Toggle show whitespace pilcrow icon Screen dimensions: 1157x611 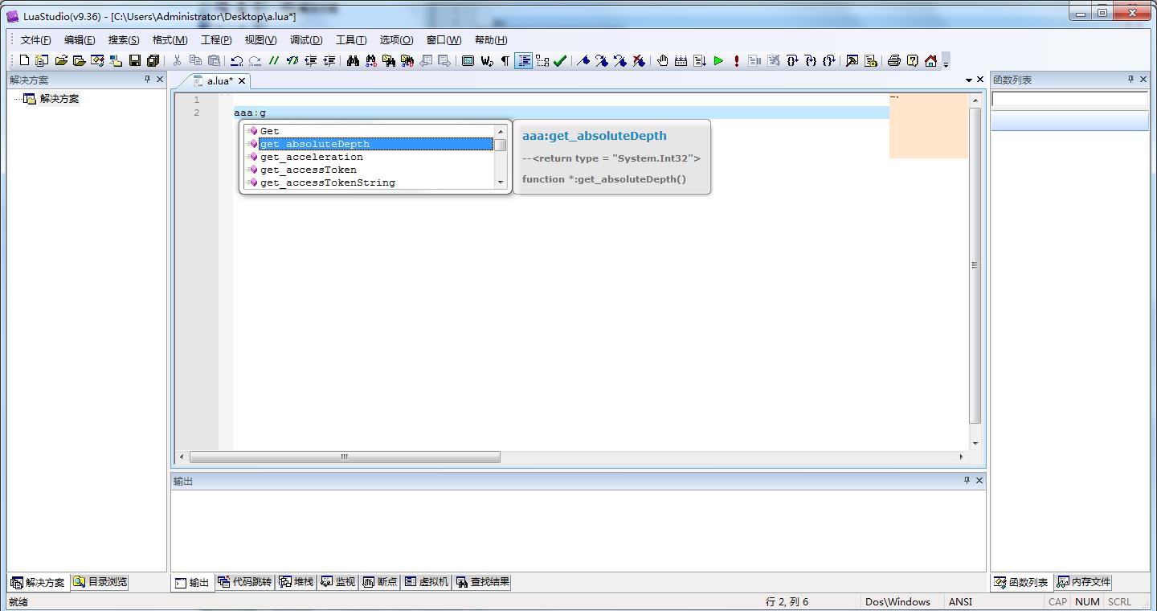click(x=505, y=60)
